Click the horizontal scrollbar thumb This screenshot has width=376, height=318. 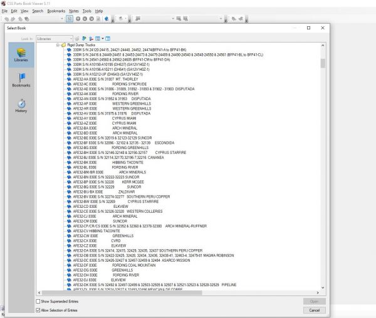click(122, 292)
